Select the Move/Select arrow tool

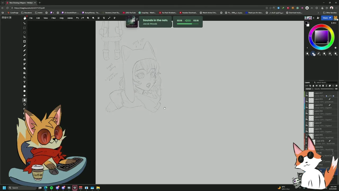(24, 23)
